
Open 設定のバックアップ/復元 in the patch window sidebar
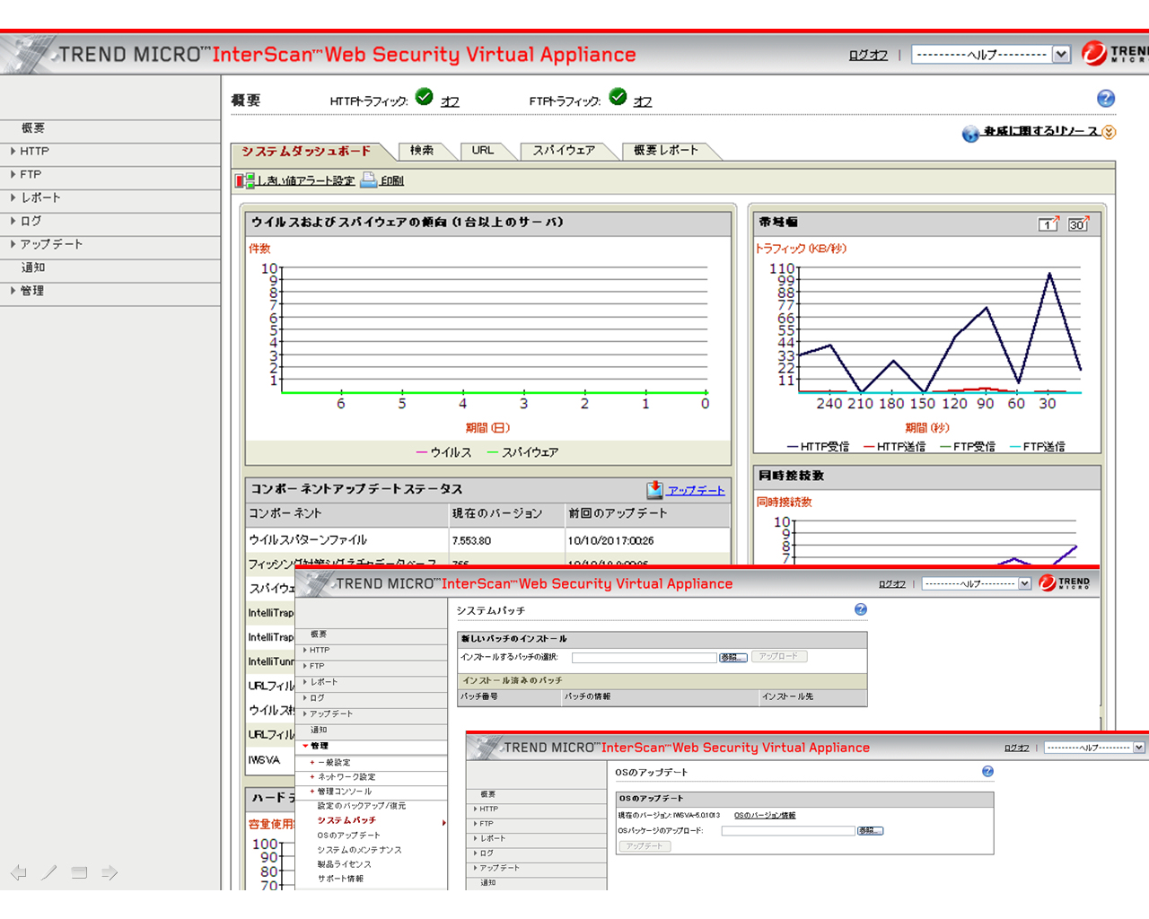tap(362, 806)
